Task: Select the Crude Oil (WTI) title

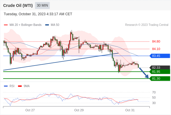Action: coord(18,5)
